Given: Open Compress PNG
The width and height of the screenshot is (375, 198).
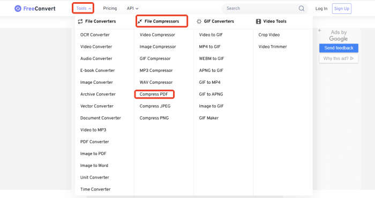Looking at the screenshot, I should click(x=154, y=118).
